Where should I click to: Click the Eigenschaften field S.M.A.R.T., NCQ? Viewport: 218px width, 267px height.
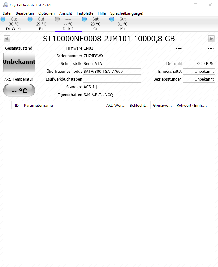[x=149, y=95]
